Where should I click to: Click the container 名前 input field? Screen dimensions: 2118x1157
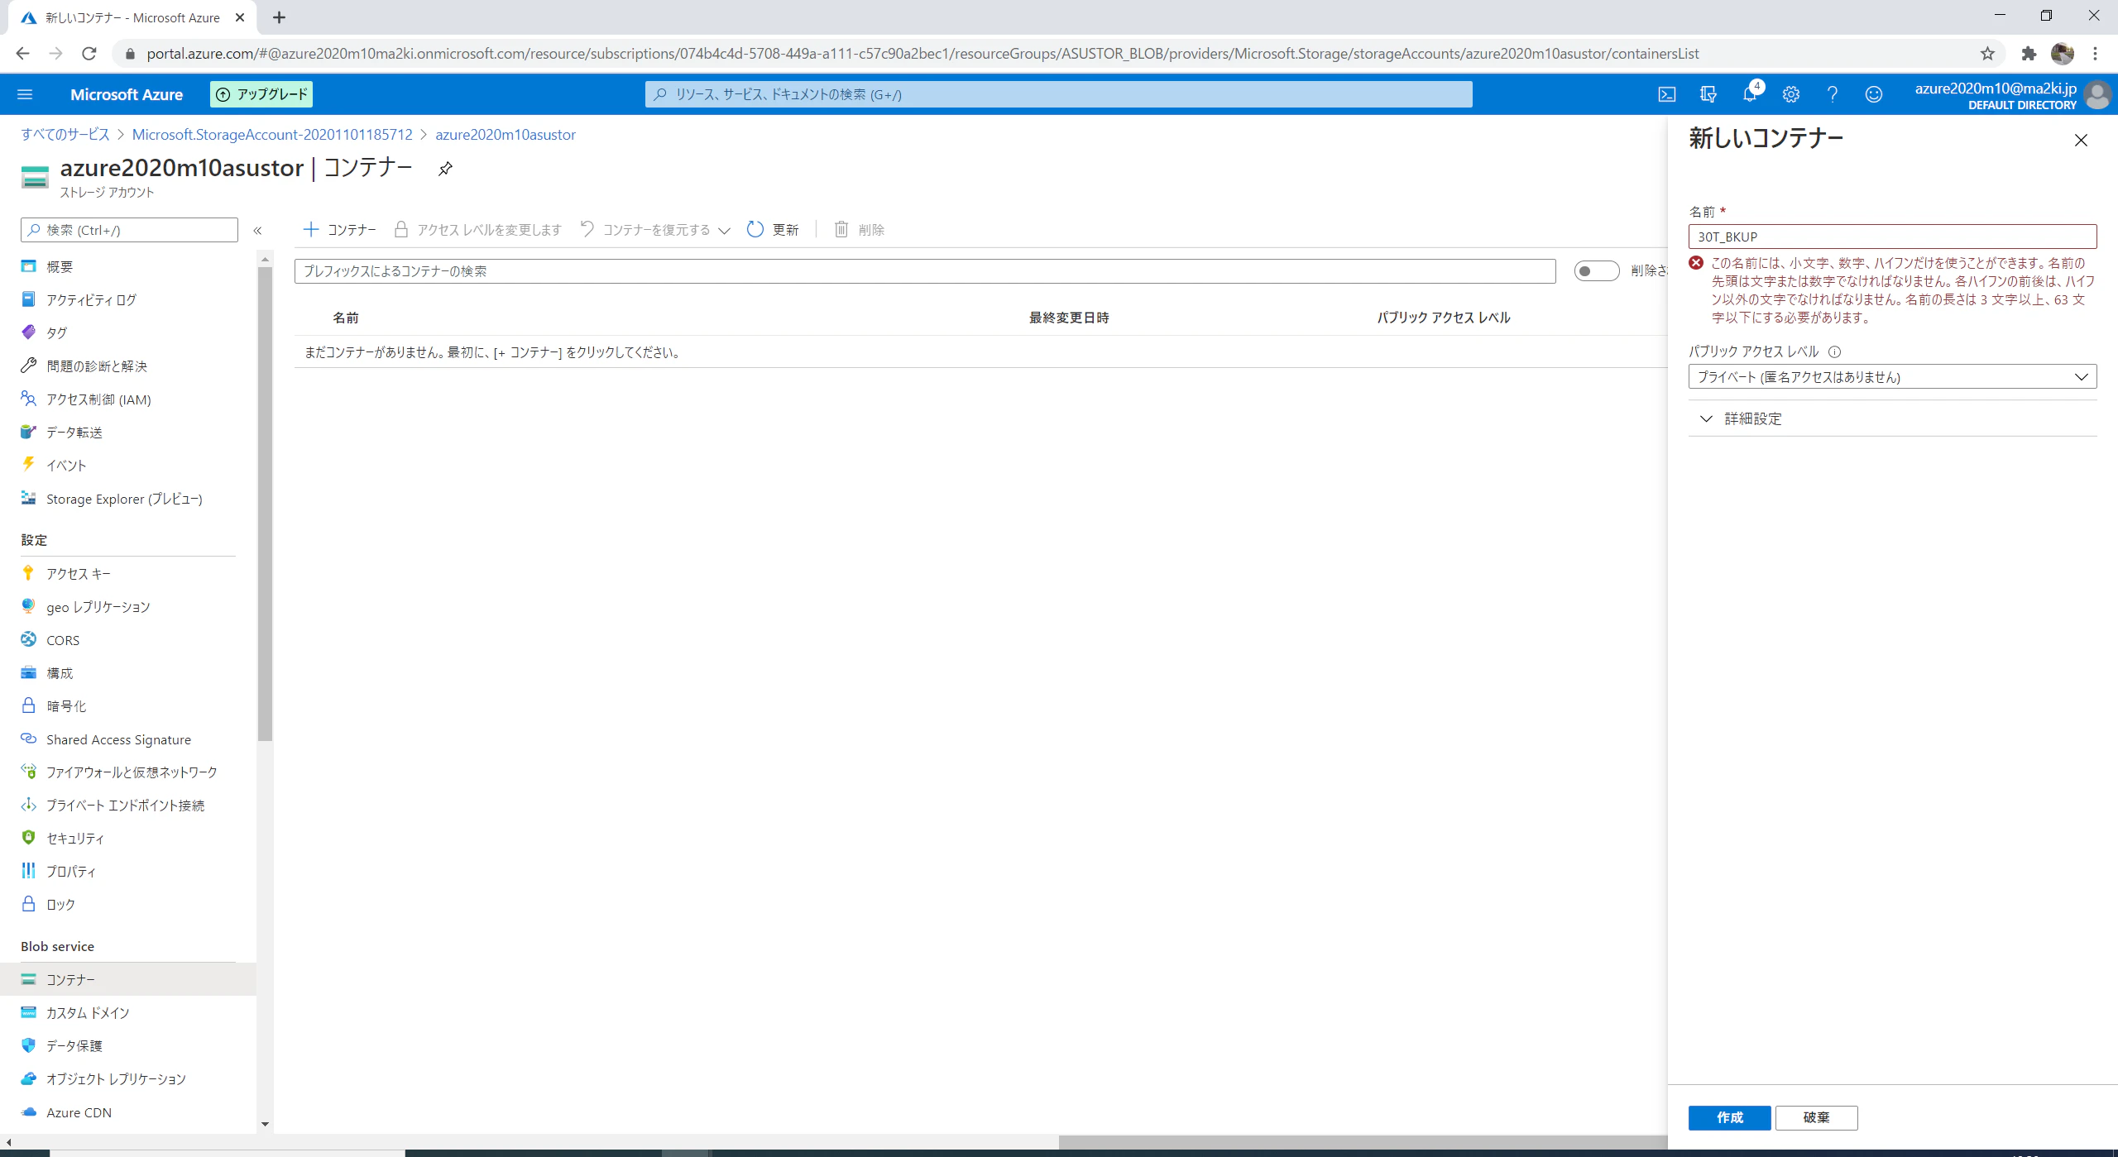1892,237
